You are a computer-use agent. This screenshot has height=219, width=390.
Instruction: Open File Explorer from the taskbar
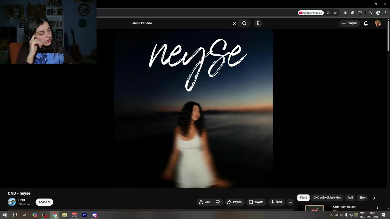click(65, 215)
